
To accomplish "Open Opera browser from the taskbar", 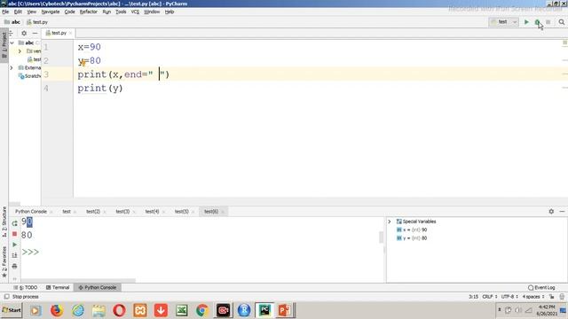I will pos(119,310).
